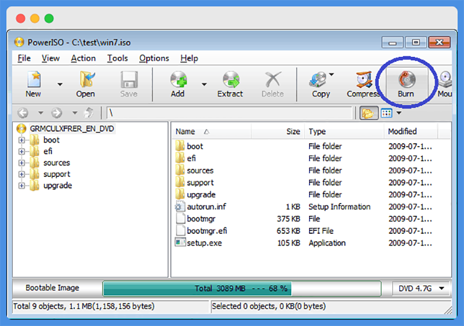Click the Save toolbar icon
464x326 pixels.
click(x=129, y=79)
